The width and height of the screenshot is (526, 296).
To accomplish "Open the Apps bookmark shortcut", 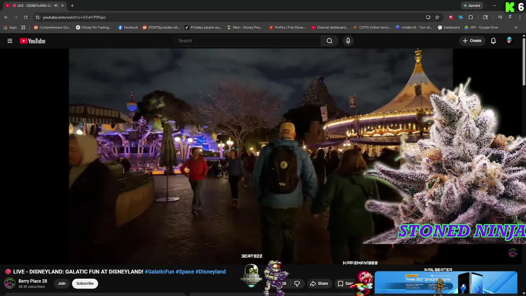I will click(10, 28).
